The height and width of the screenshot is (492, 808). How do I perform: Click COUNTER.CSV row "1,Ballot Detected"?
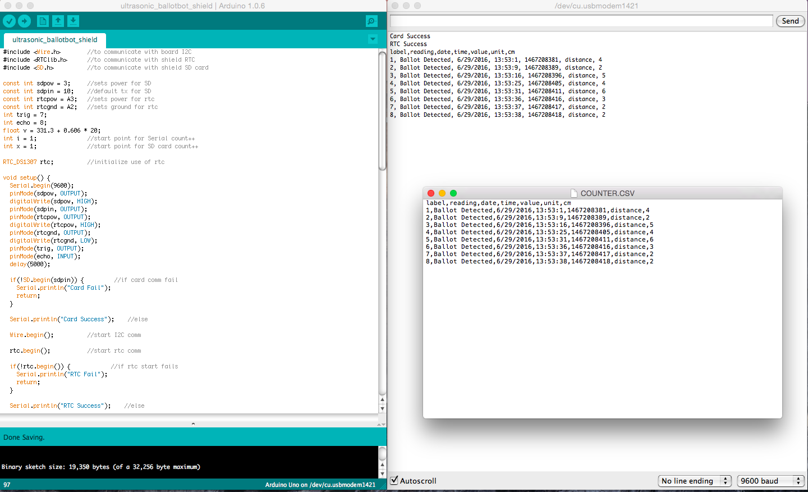538,210
